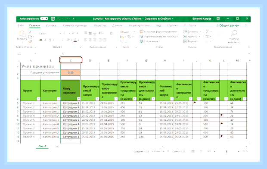
Task: Click the Save icon in title bar
Action: click(53, 19)
